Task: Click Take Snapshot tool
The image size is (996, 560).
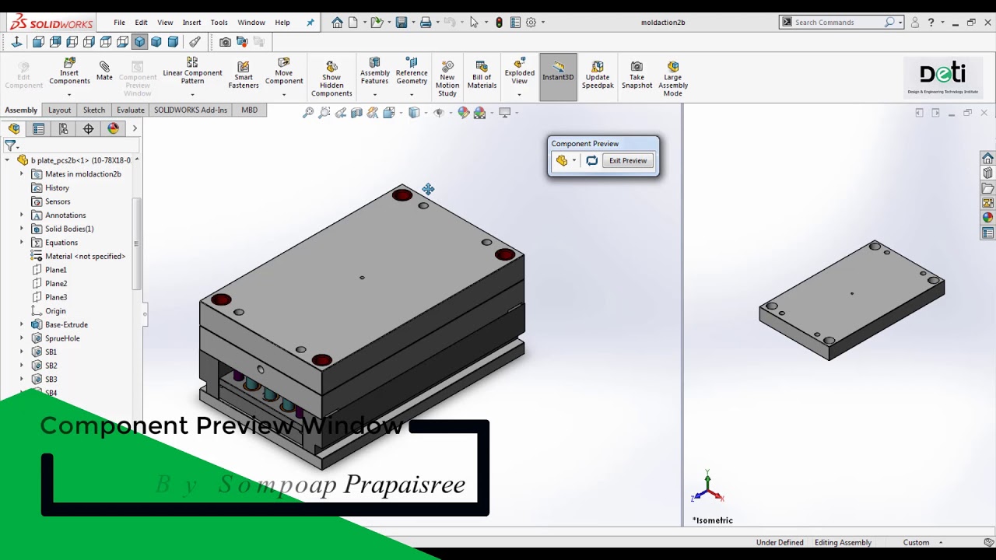Action: (637, 75)
